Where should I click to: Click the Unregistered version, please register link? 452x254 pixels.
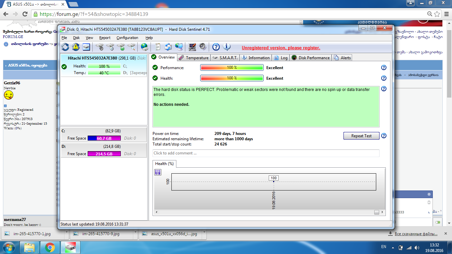tap(281, 48)
